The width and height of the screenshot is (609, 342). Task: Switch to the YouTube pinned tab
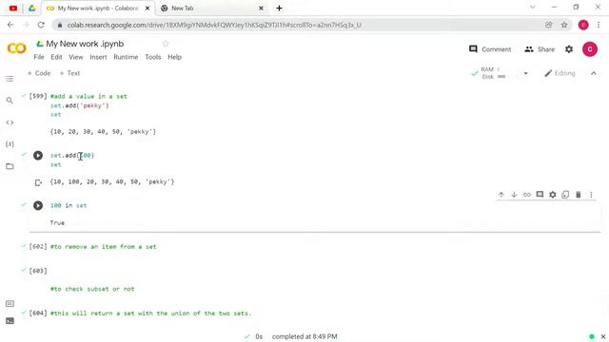pyautogui.click(x=13, y=9)
